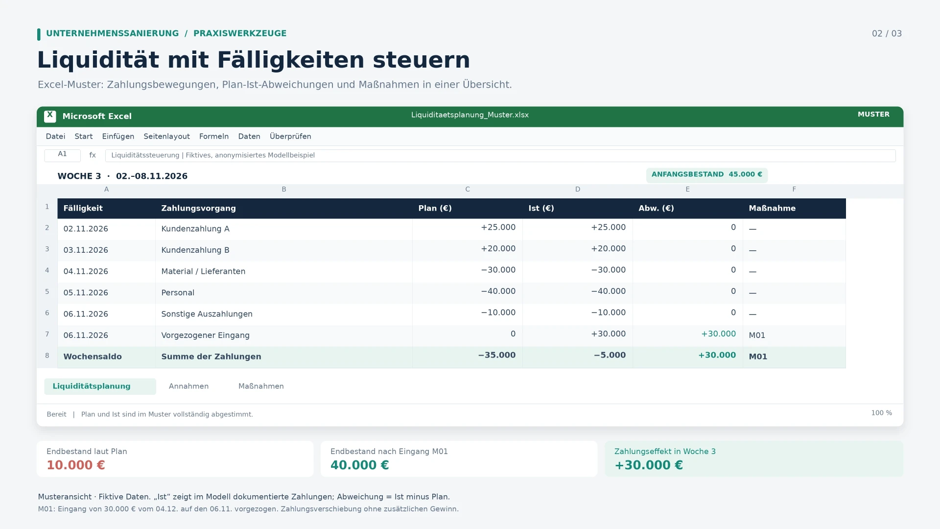Select the date cell 04.11.2026
940x529 pixels.
coord(106,271)
